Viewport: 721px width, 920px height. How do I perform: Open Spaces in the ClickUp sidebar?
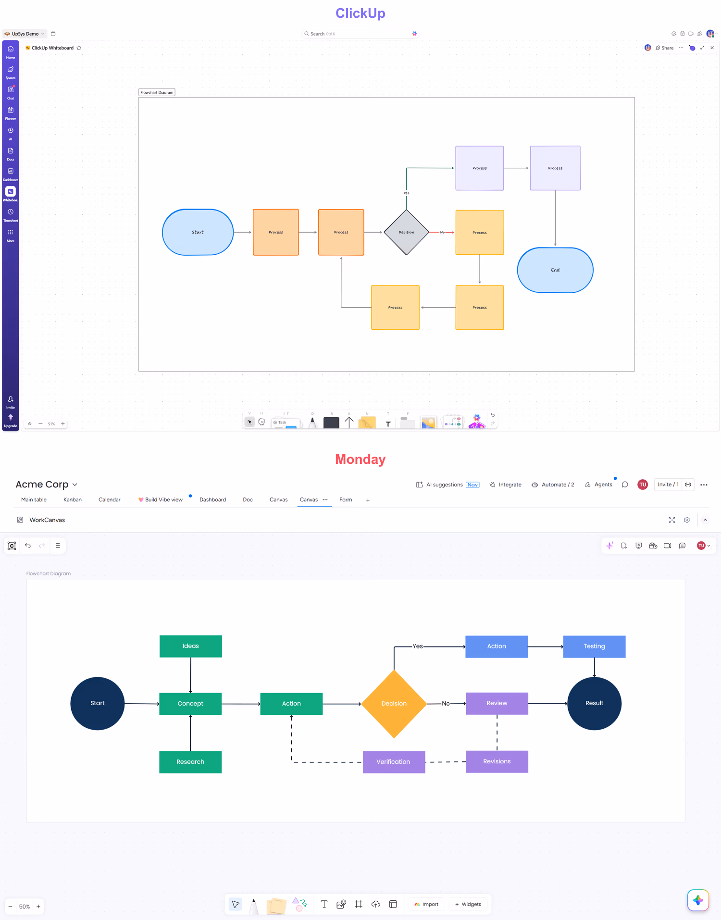[x=11, y=72]
